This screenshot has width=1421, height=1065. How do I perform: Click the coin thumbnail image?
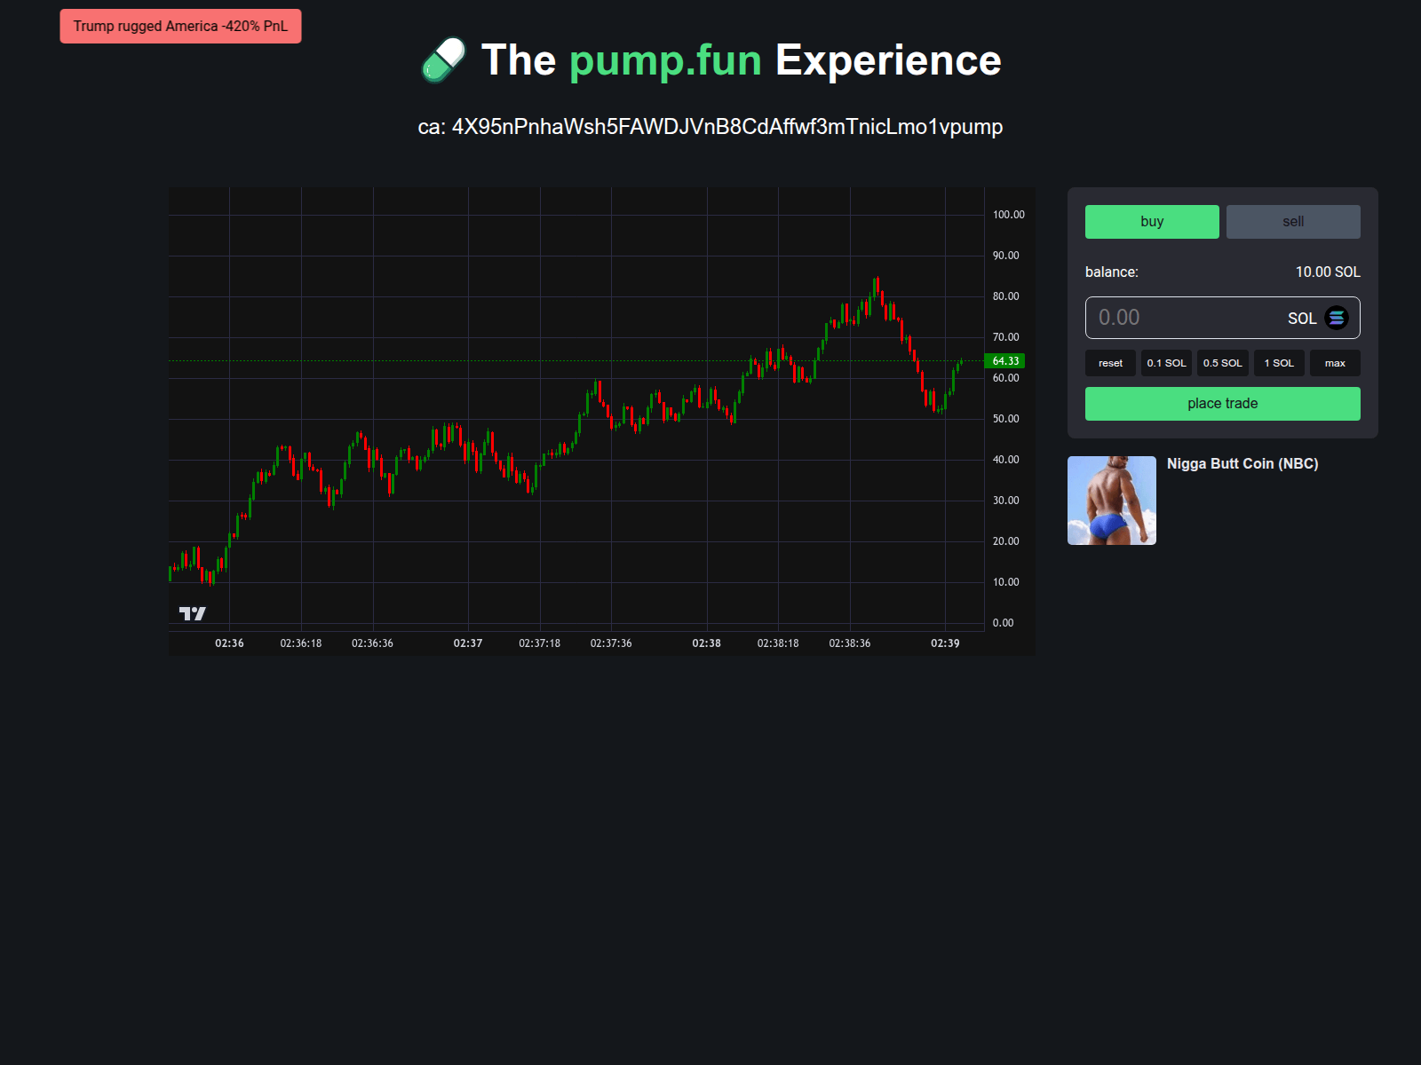(x=1112, y=501)
